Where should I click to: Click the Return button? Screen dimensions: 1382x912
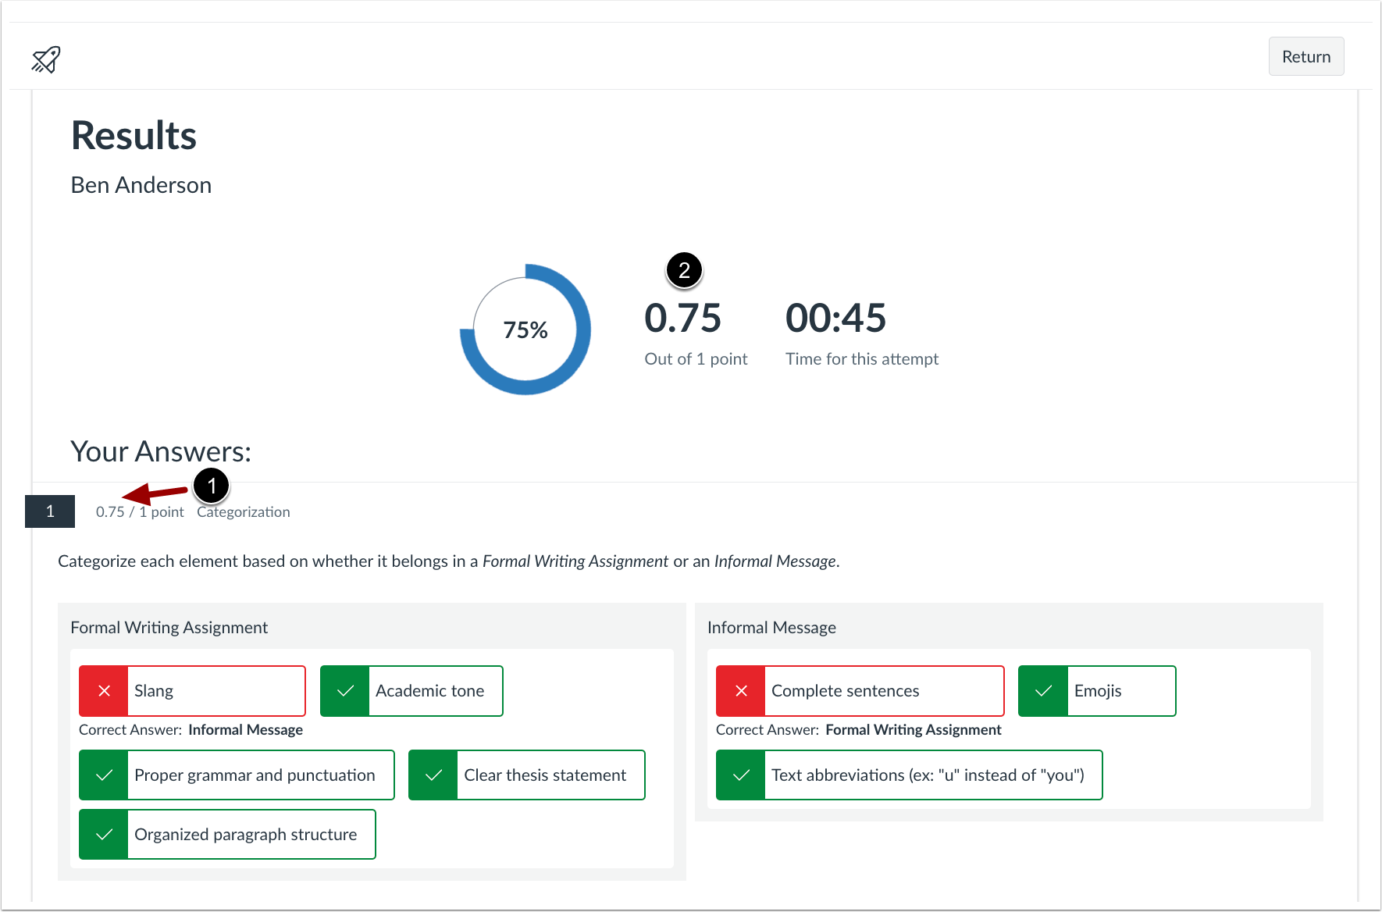pyautogui.click(x=1305, y=55)
